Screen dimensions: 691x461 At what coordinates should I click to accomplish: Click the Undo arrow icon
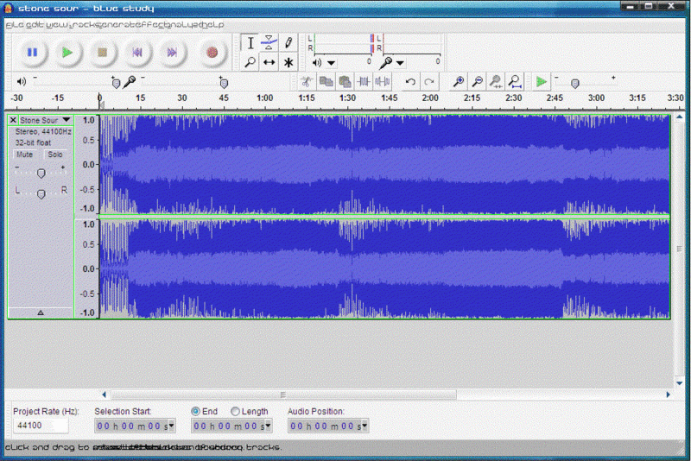pos(410,82)
